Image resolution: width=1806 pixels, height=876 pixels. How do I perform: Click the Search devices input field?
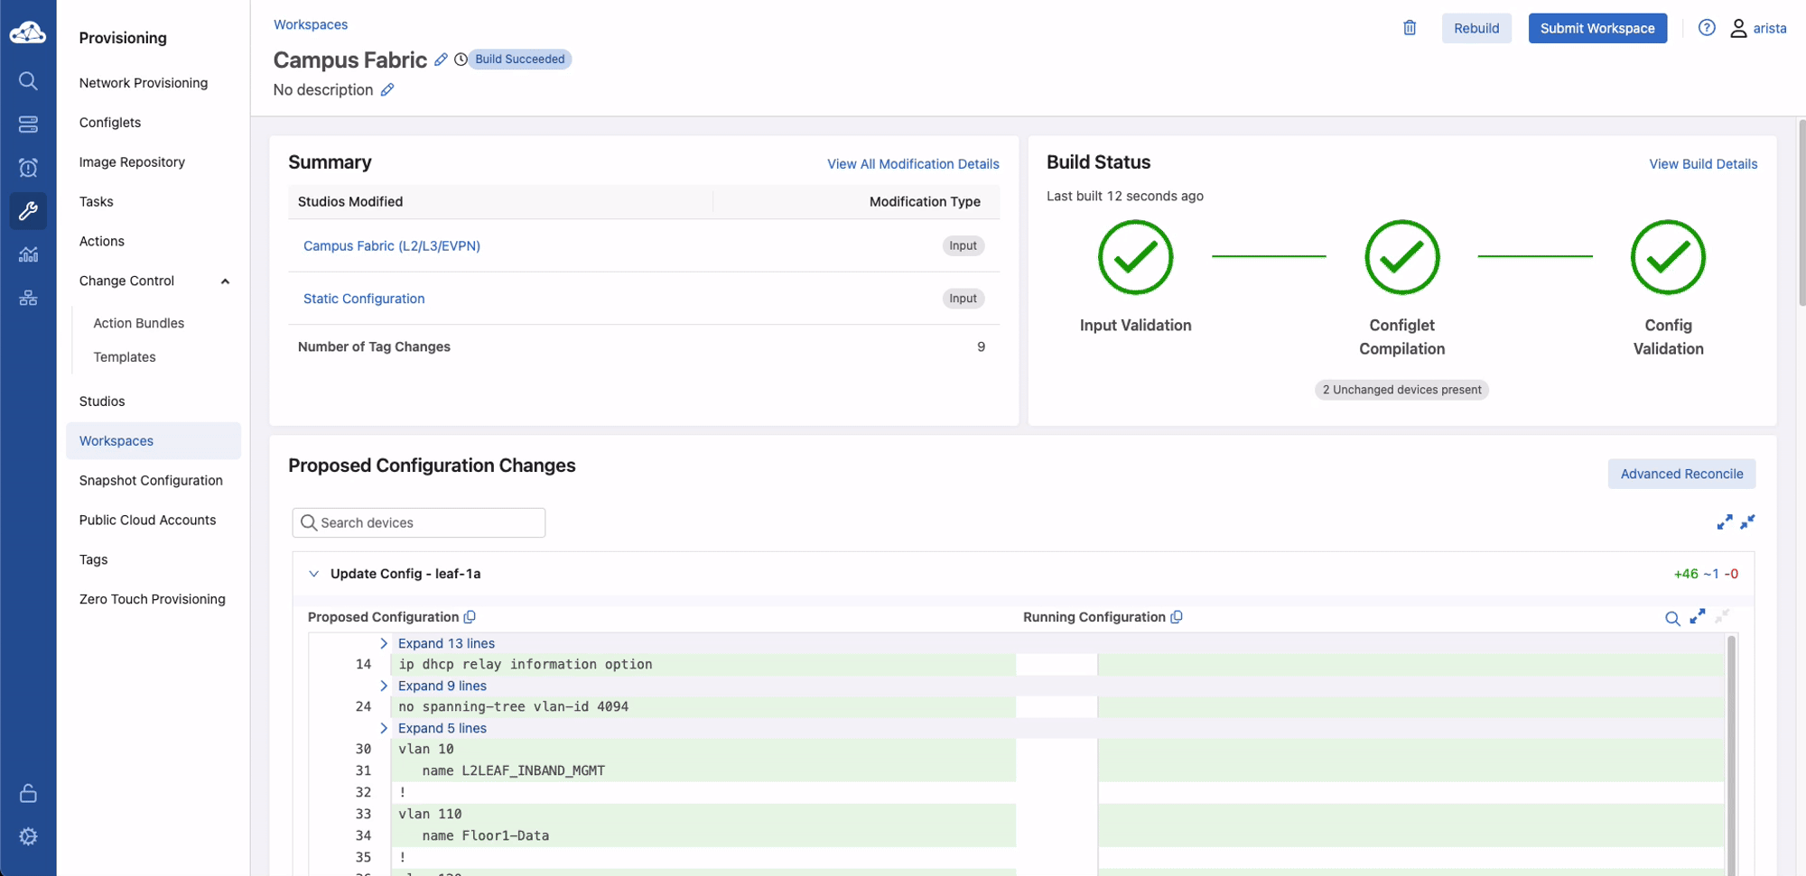419,523
